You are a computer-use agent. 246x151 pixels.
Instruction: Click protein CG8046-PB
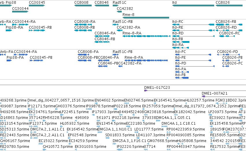[x=103, y=66]
